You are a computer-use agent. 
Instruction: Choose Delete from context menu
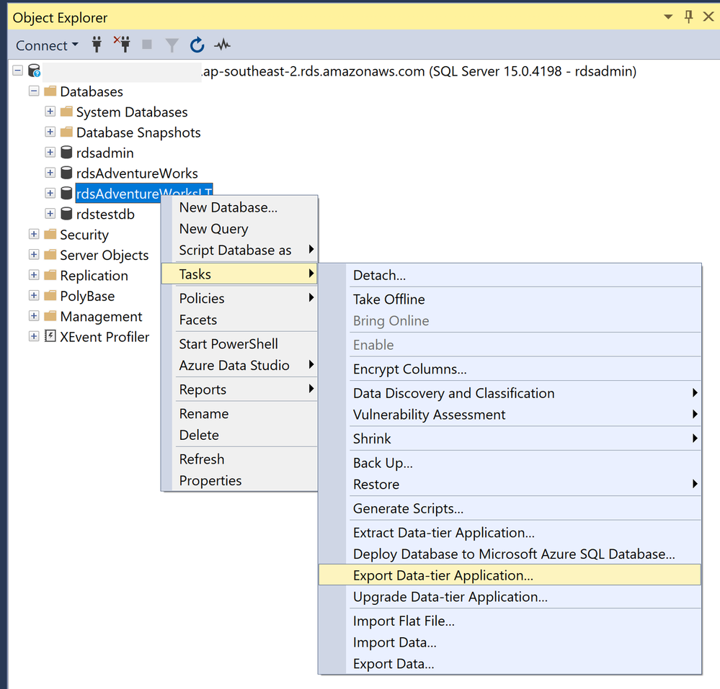(240, 435)
